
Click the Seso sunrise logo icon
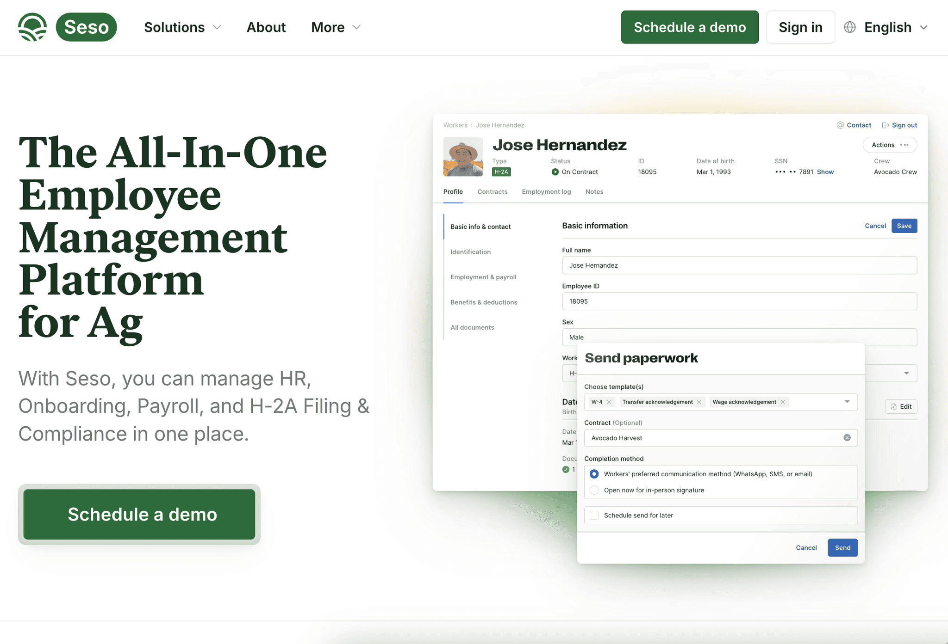tap(32, 27)
